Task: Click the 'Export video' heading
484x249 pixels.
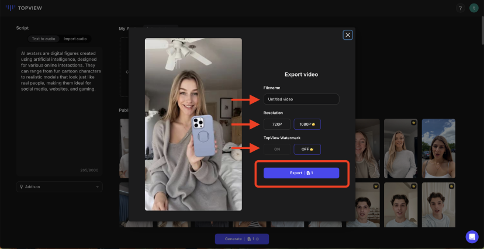Action: (x=301, y=74)
